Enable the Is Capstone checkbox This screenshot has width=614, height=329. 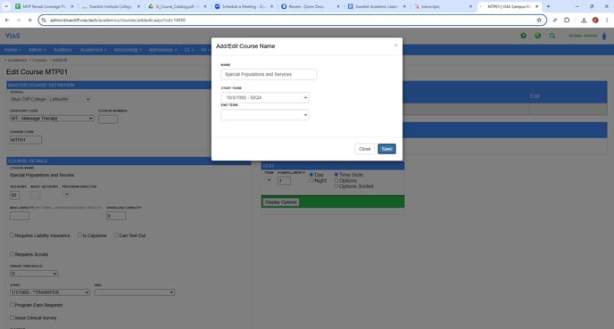point(79,235)
